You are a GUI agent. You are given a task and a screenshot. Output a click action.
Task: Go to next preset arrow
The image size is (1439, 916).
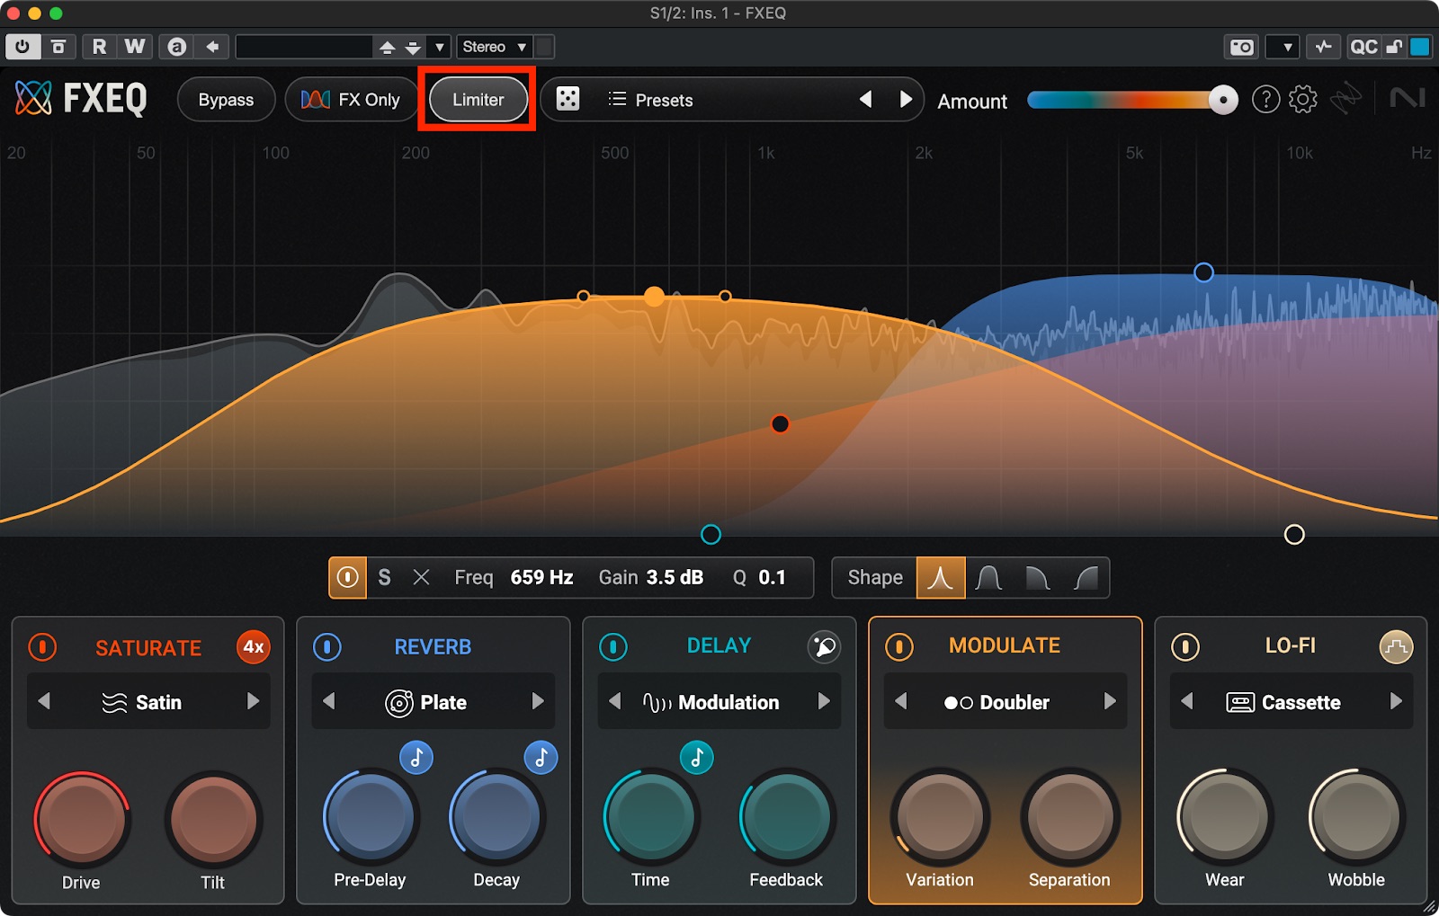906,99
